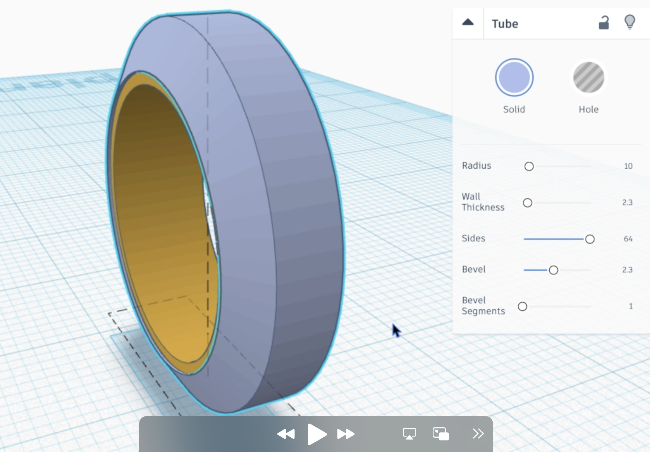
Task: Click the Wall Thickness slider handle
Action: 528,202
